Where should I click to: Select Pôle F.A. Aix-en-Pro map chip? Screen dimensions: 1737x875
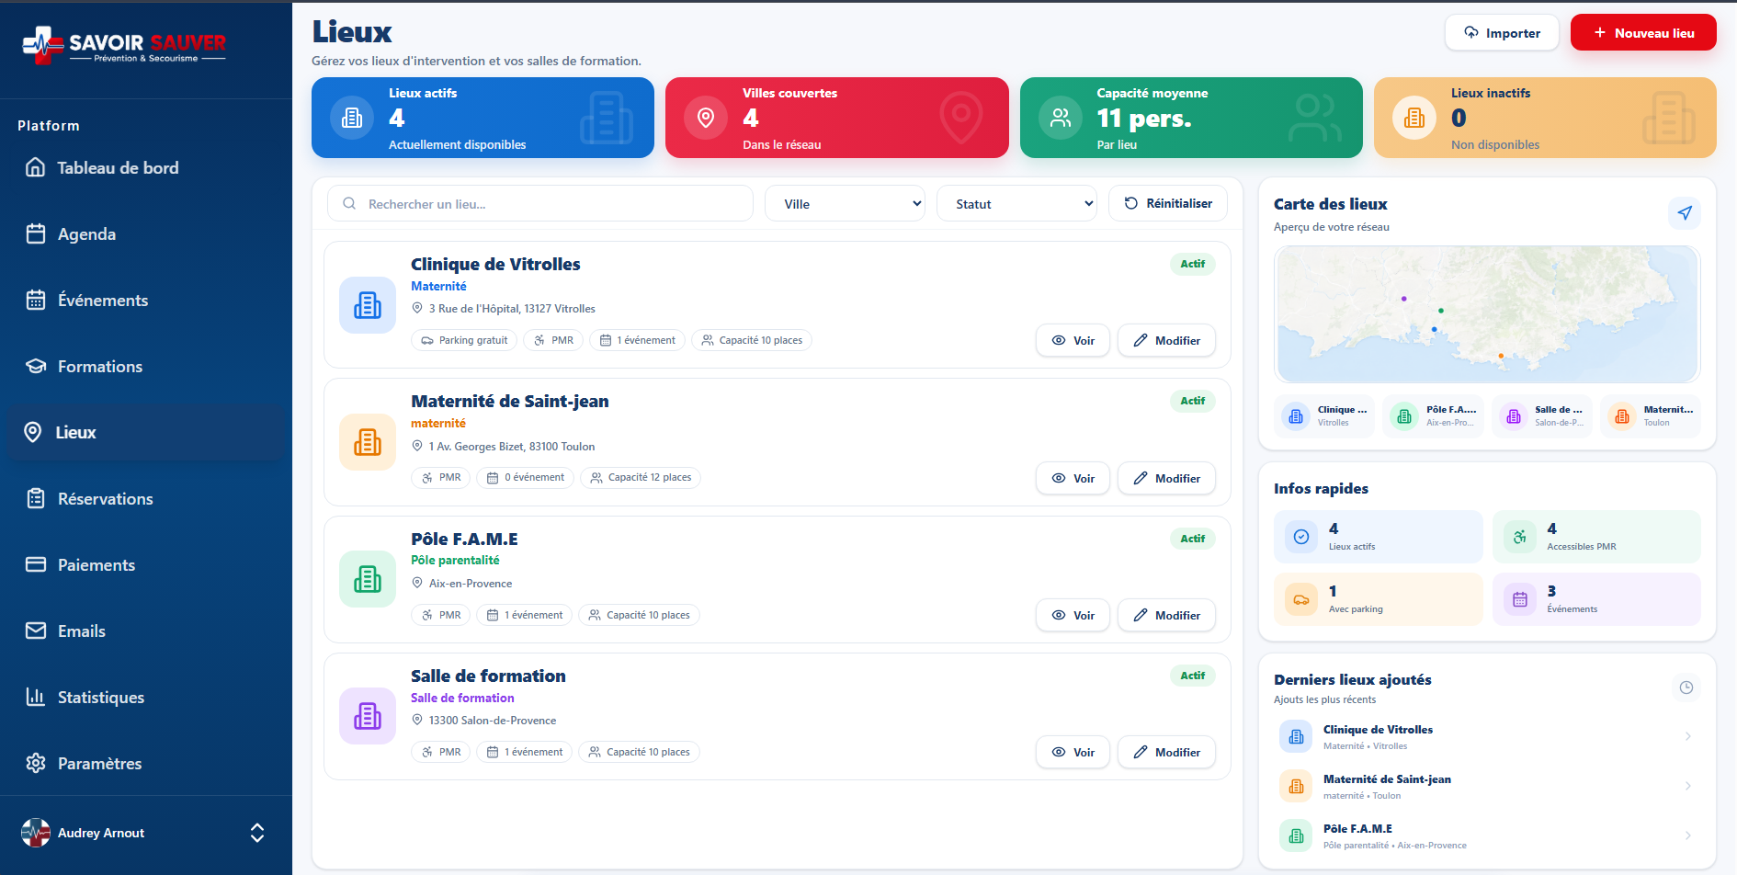(1433, 416)
